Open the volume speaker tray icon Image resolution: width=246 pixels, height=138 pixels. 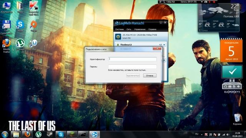pos(228,135)
